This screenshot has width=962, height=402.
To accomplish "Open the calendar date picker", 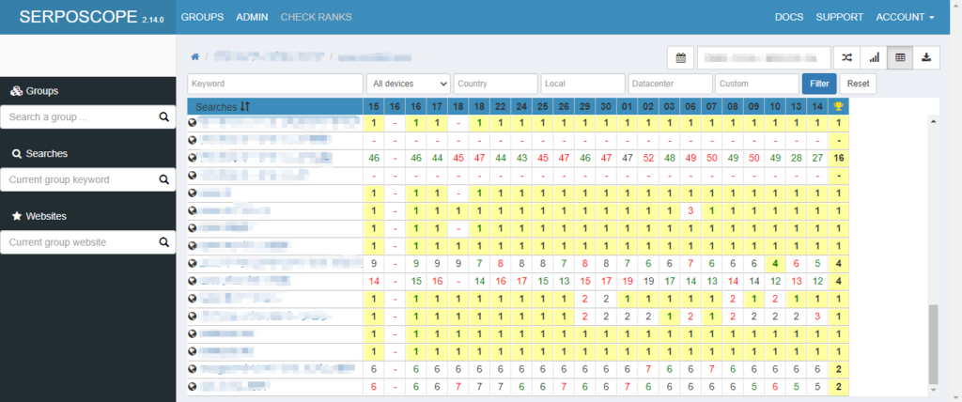I will 680,58.
